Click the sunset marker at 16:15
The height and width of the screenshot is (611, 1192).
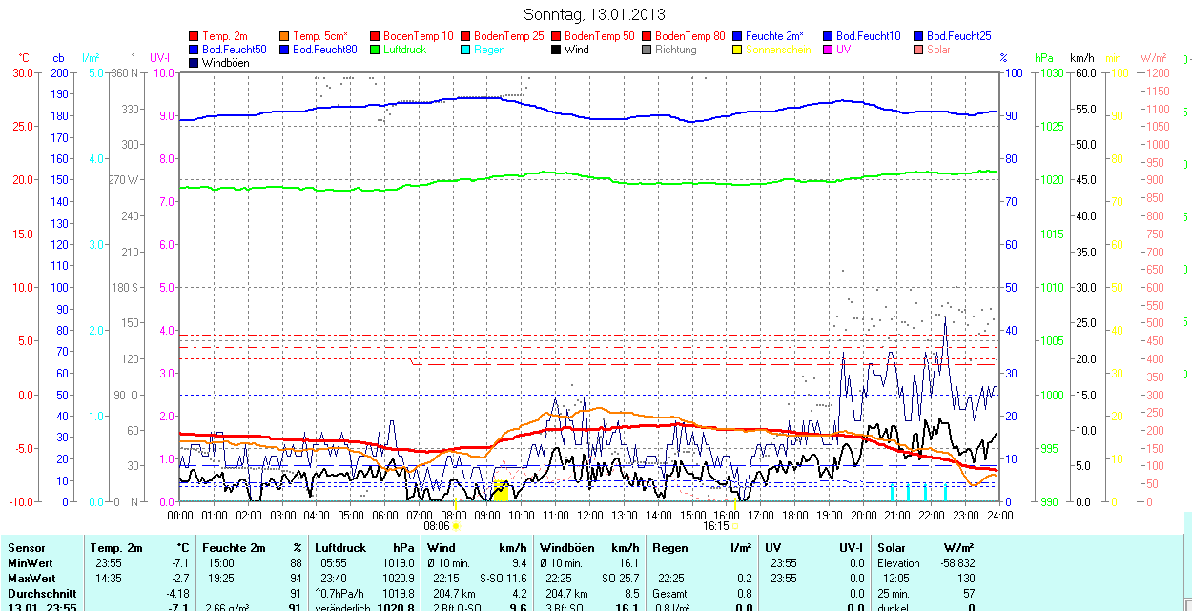click(x=734, y=525)
